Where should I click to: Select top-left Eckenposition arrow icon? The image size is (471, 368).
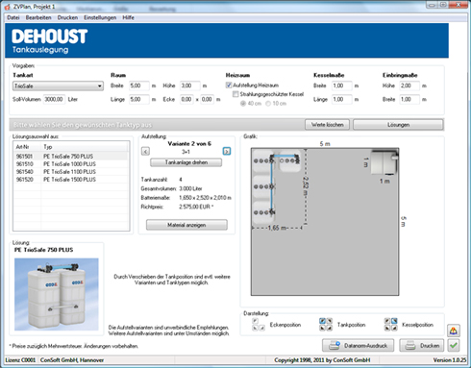[x=255, y=321]
